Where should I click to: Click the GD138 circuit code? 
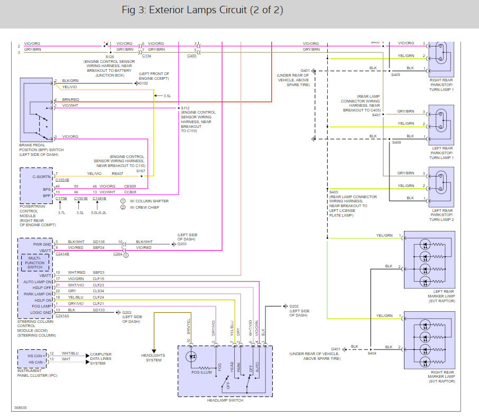(x=99, y=241)
